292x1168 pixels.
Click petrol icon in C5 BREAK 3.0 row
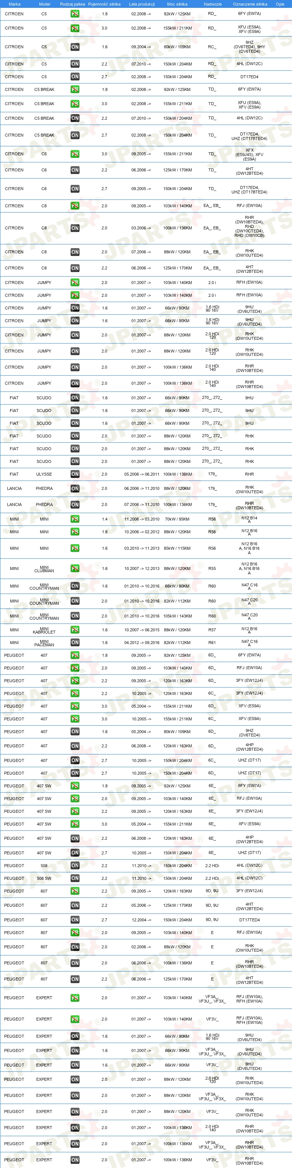click(75, 104)
